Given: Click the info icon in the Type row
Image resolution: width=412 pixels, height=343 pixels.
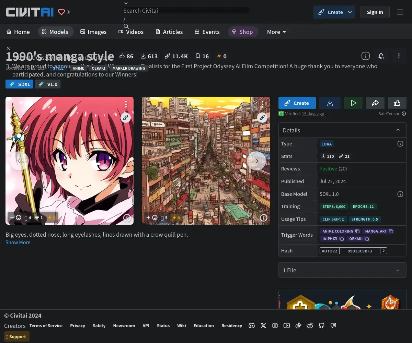Looking at the screenshot, I should click(400, 144).
